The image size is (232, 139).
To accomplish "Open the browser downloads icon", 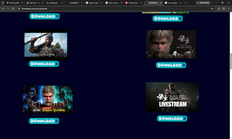I will [219, 9].
